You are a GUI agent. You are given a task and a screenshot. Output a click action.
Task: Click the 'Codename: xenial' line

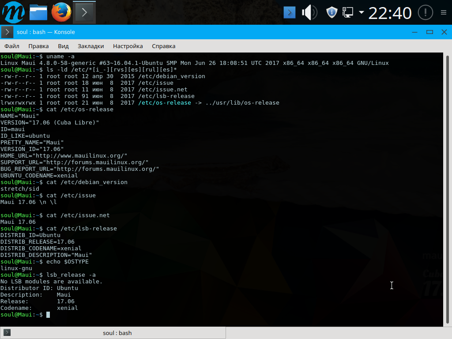pyautogui.click(x=39, y=308)
